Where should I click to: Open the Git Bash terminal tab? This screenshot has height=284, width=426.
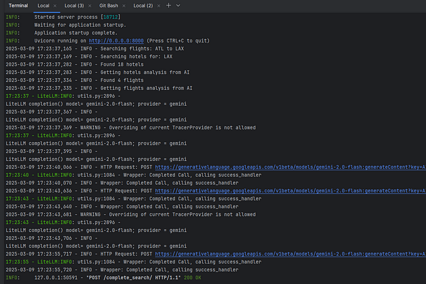[x=109, y=5]
